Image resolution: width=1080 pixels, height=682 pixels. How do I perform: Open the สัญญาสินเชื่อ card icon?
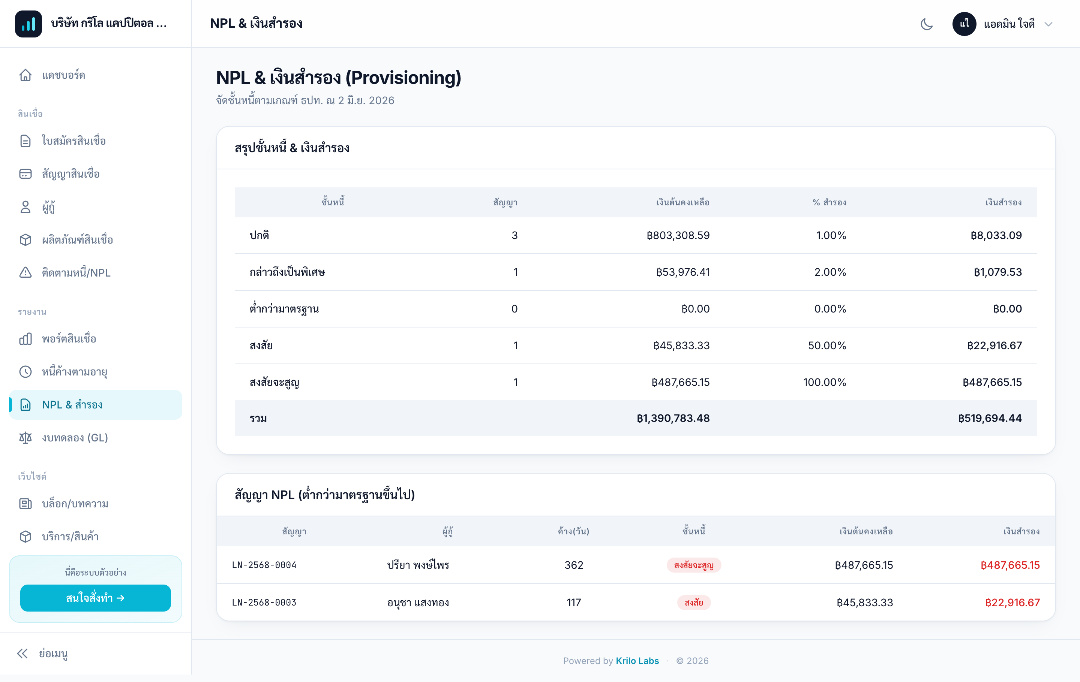pyautogui.click(x=25, y=174)
